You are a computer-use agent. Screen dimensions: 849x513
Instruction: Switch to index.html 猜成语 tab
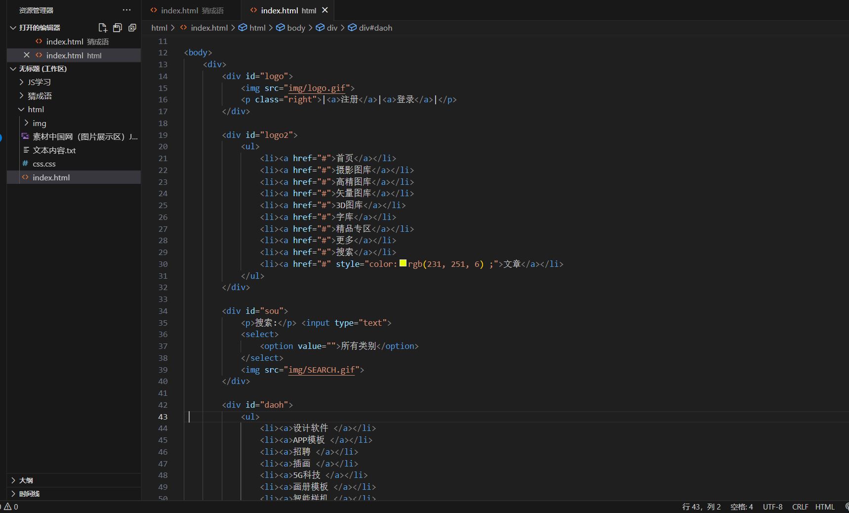coord(192,10)
